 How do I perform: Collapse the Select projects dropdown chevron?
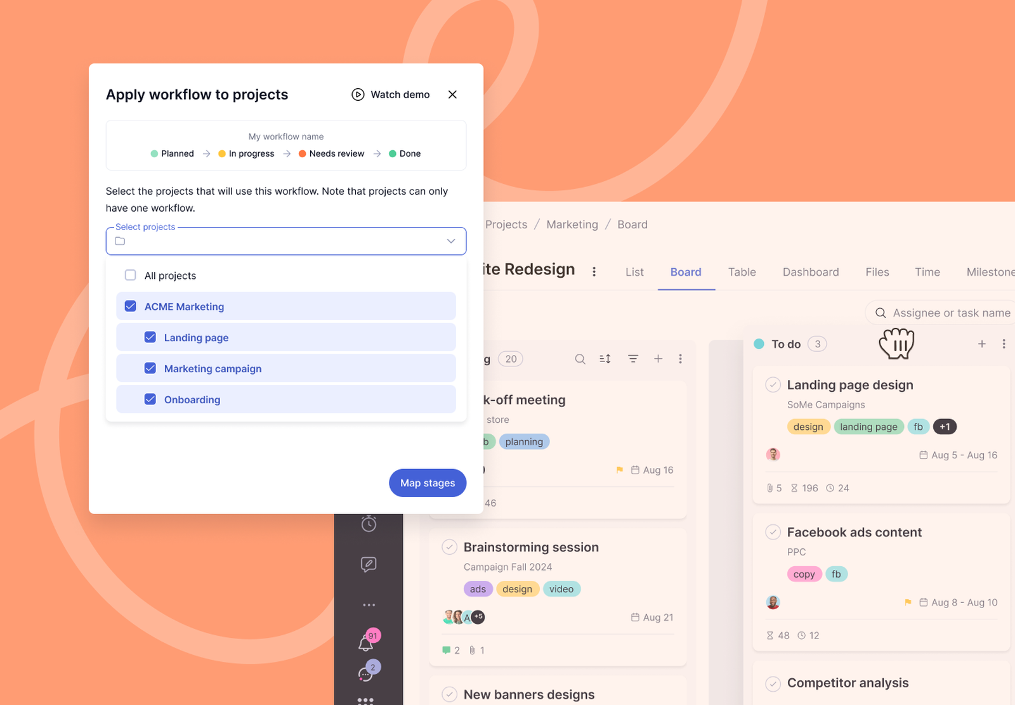pos(451,241)
